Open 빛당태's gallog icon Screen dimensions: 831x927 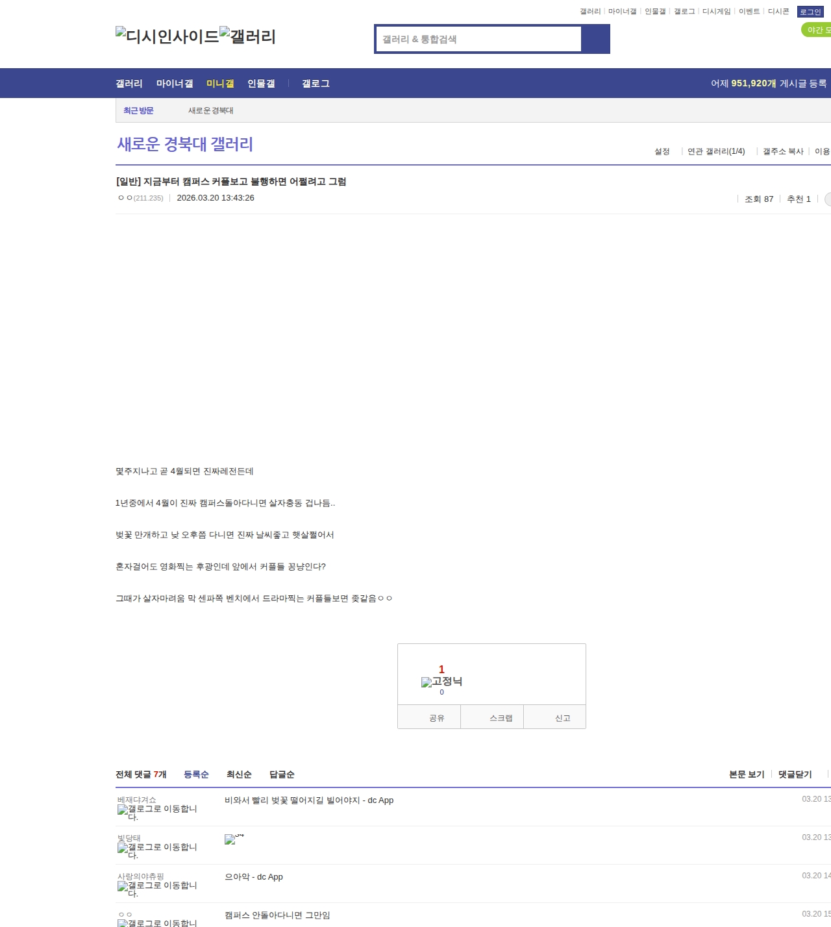click(157, 850)
